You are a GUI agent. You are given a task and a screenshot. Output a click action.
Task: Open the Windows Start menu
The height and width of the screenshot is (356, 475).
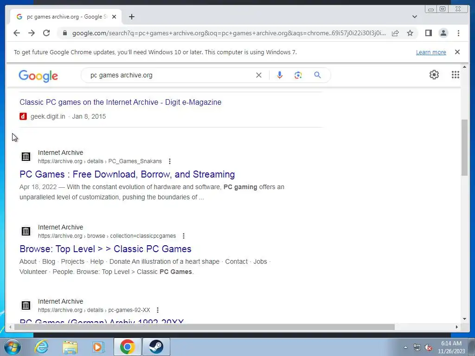[x=12, y=347]
